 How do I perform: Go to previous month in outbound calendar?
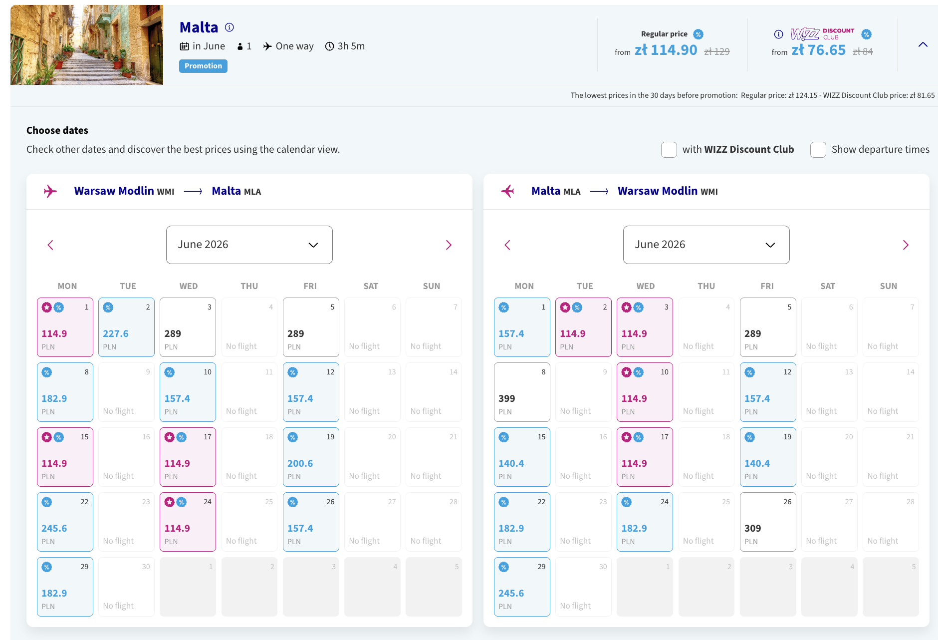pyautogui.click(x=50, y=245)
